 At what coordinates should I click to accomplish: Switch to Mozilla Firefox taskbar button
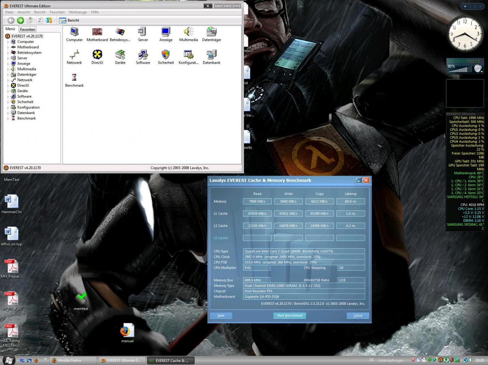(73, 360)
